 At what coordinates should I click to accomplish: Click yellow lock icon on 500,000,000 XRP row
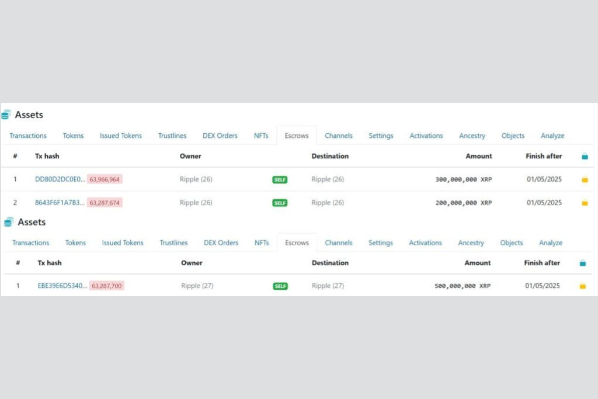coord(582,286)
